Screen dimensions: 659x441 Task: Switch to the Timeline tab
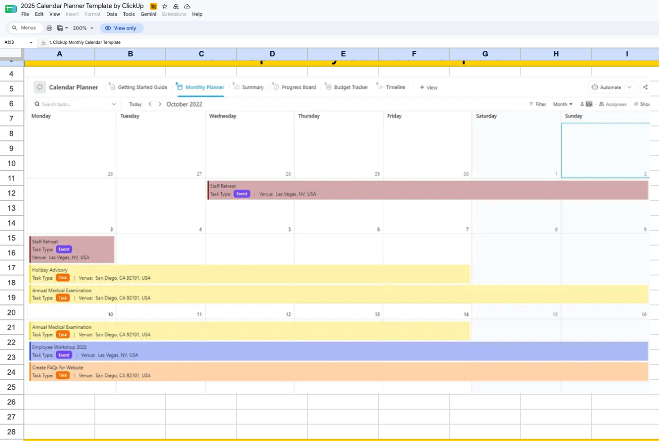point(391,87)
